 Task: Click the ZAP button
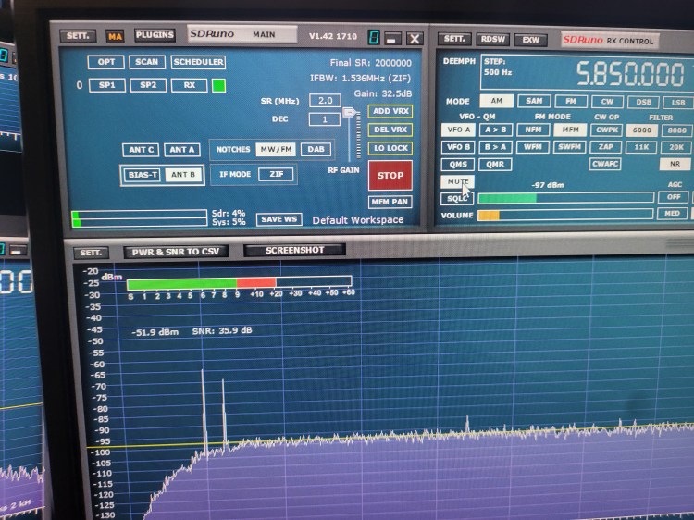click(x=606, y=147)
